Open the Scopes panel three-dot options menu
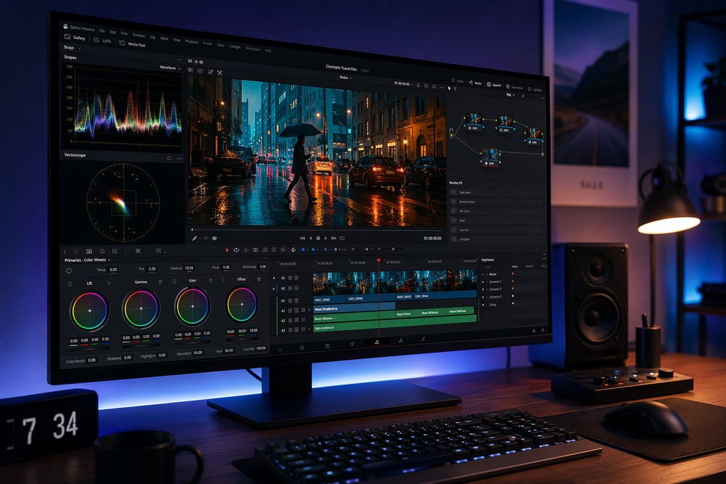Image resolution: width=726 pixels, height=484 pixels. pos(179,60)
